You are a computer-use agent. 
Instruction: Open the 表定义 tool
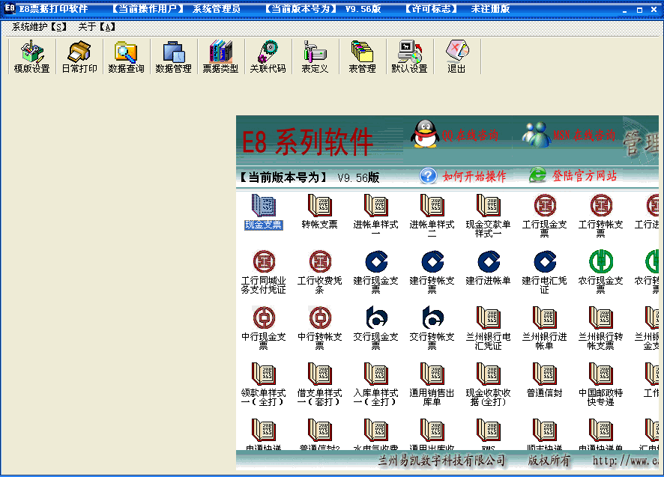[x=315, y=57]
